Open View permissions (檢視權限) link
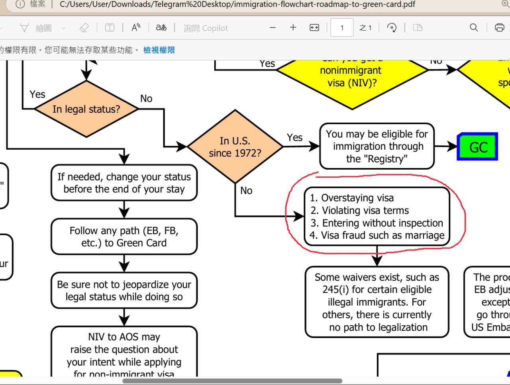This screenshot has height=385, width=510. tap(159, 50)
